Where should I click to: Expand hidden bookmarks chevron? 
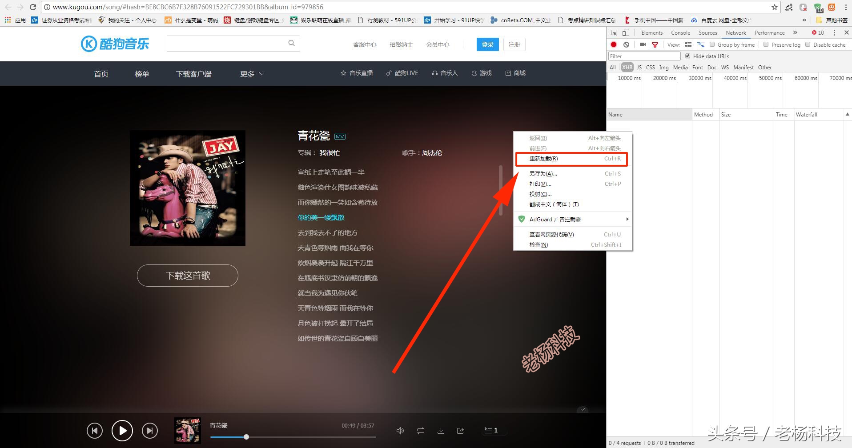point(804,20)
